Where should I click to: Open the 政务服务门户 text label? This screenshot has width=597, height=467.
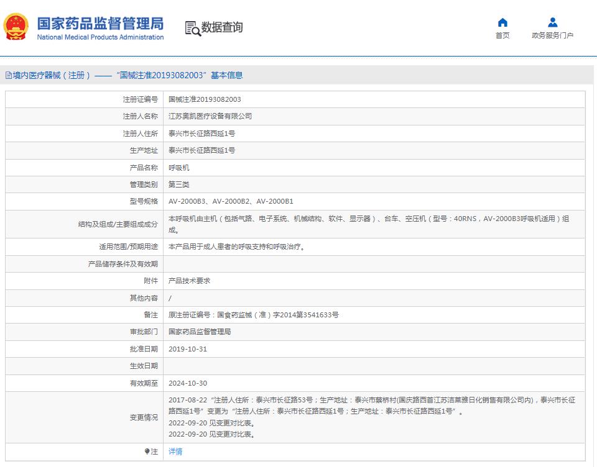(x=552, y=35)
